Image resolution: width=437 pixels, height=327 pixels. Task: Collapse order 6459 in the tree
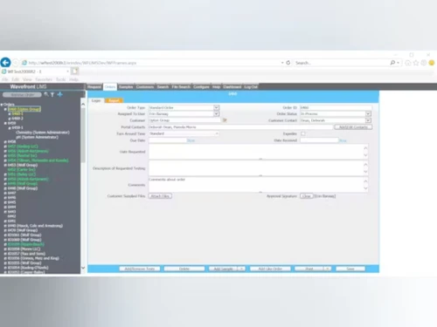(5, 123)
